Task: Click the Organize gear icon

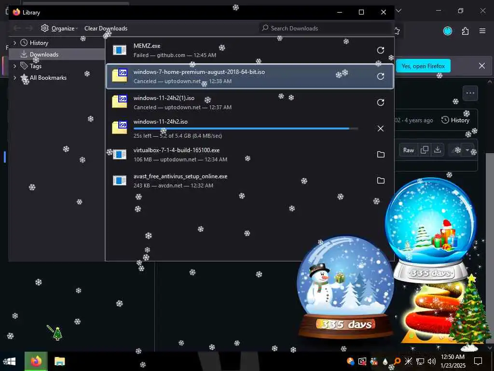Action: click(45, 28)
